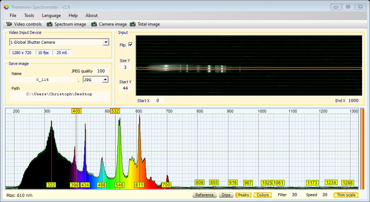Screen dimensions: 370x202
Task: Click the JPEG quality value 100
Action: (101, 71)
